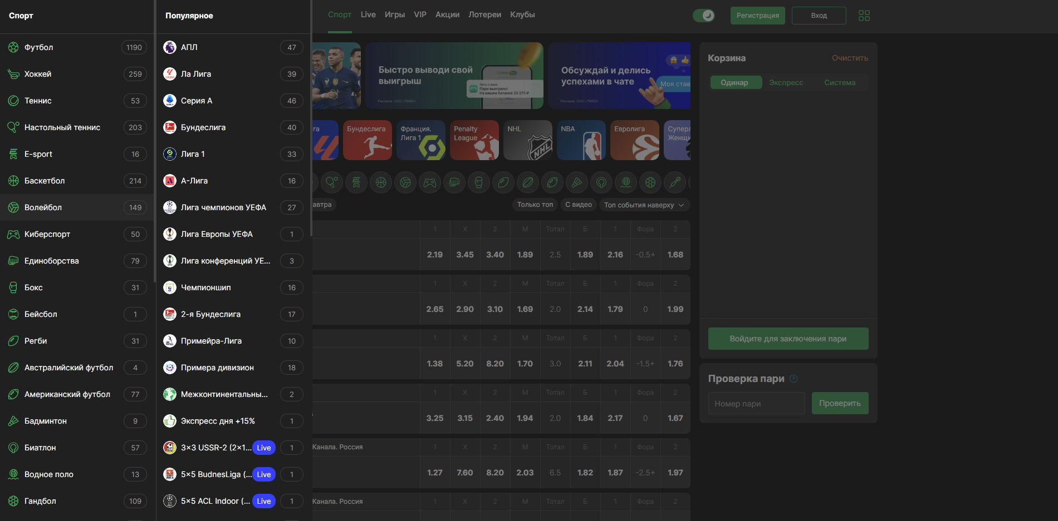Enable the Только топ filter
This screenshot has width=1058, height=521.
coord(535,205)
